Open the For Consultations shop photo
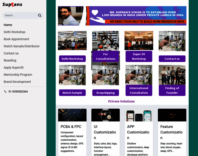Screen dimensions: 198x156 pos(106,41)
